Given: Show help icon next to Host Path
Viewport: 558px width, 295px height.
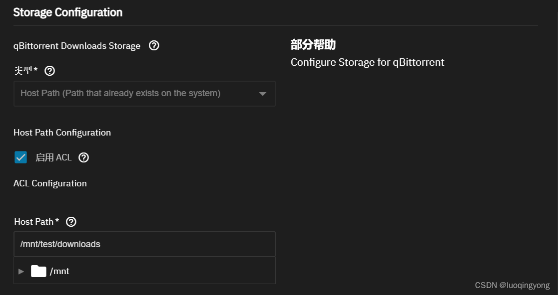Looking at the screenshot, I should 71,222.
